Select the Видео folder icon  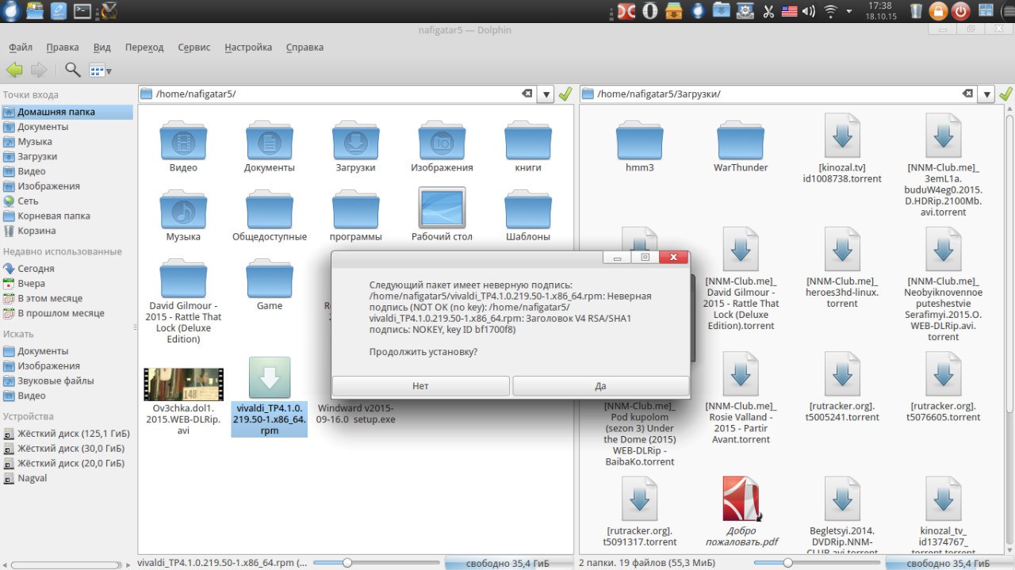point(183,141)
